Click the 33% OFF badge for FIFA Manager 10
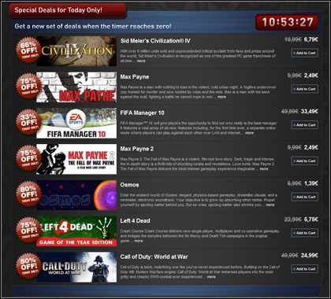Screen dimensions: 331x299 (x=28, y=123)
